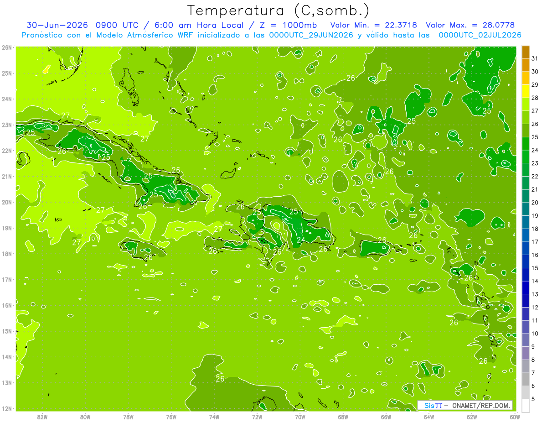Pick the yellow swatch between 28 and 29

[x=526, y=91]
